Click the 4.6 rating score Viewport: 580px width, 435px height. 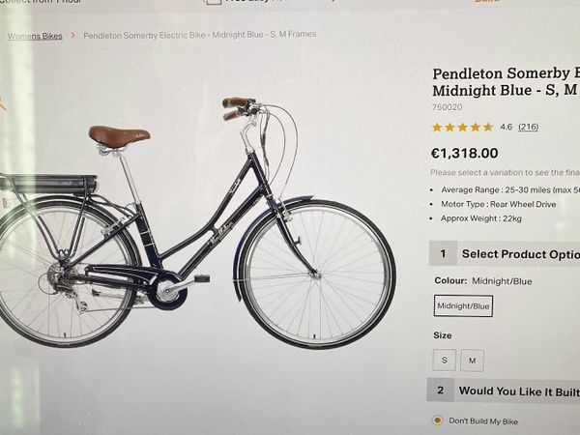pyautogui.click(x=506, y=128)
